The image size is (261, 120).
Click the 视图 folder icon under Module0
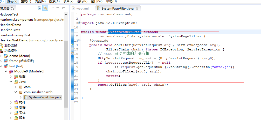point(16,77)
